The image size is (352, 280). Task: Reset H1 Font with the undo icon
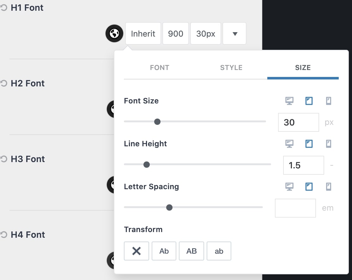tap(3, 8)
